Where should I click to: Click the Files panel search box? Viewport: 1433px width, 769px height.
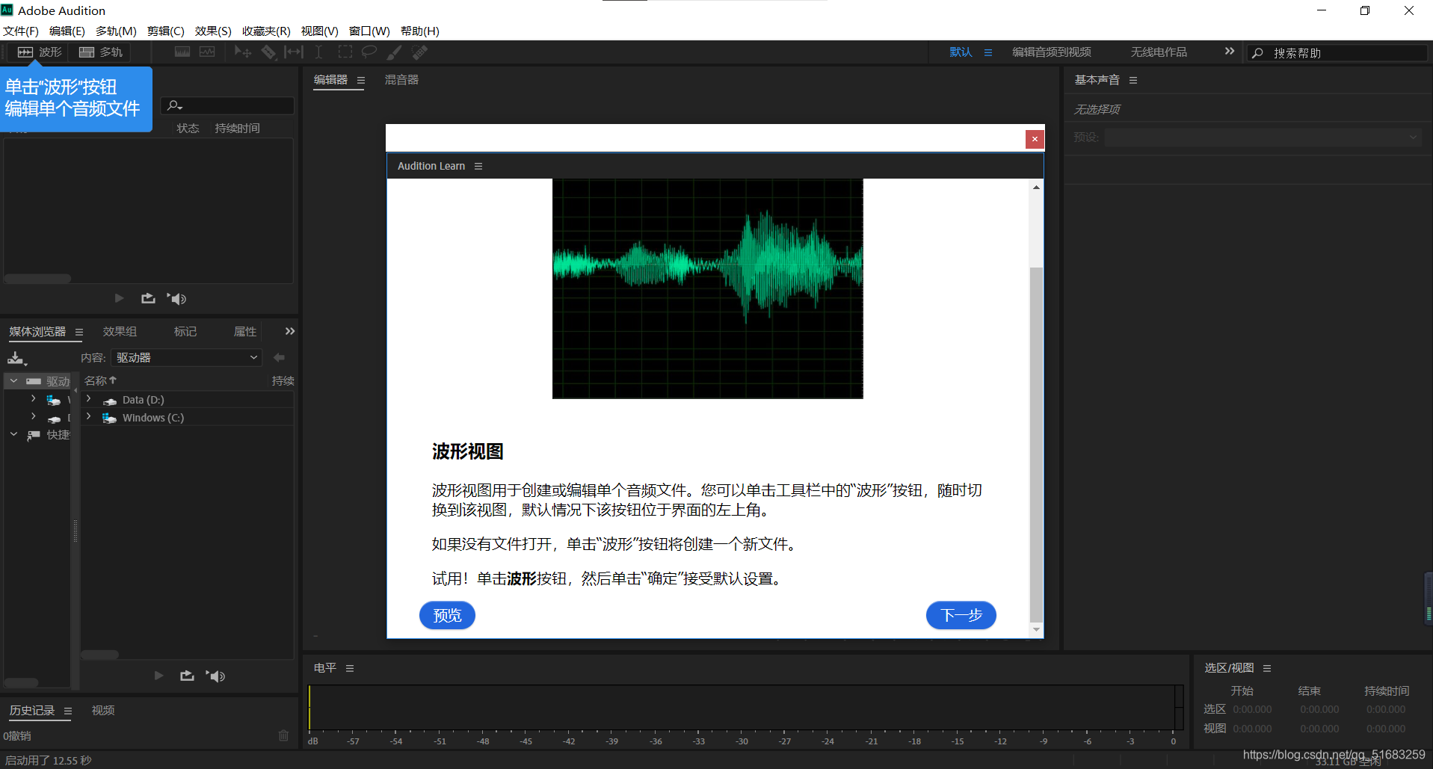tap(227, 105)
